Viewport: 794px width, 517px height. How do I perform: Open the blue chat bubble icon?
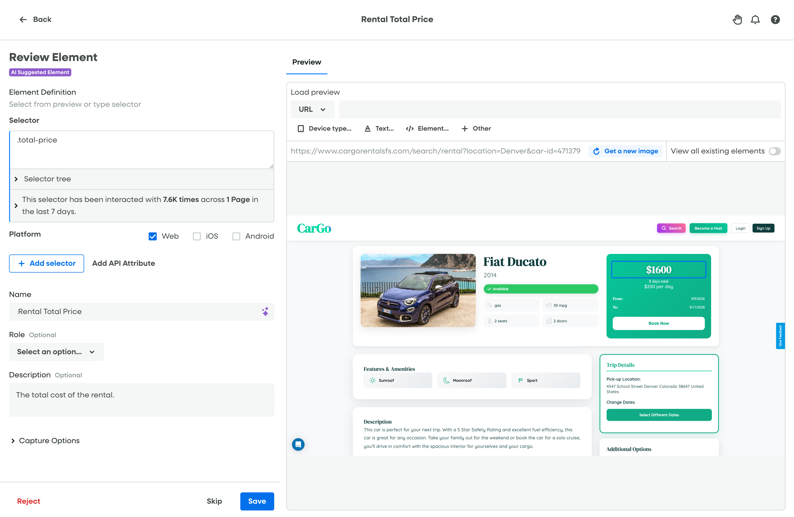tap(298, 444)
